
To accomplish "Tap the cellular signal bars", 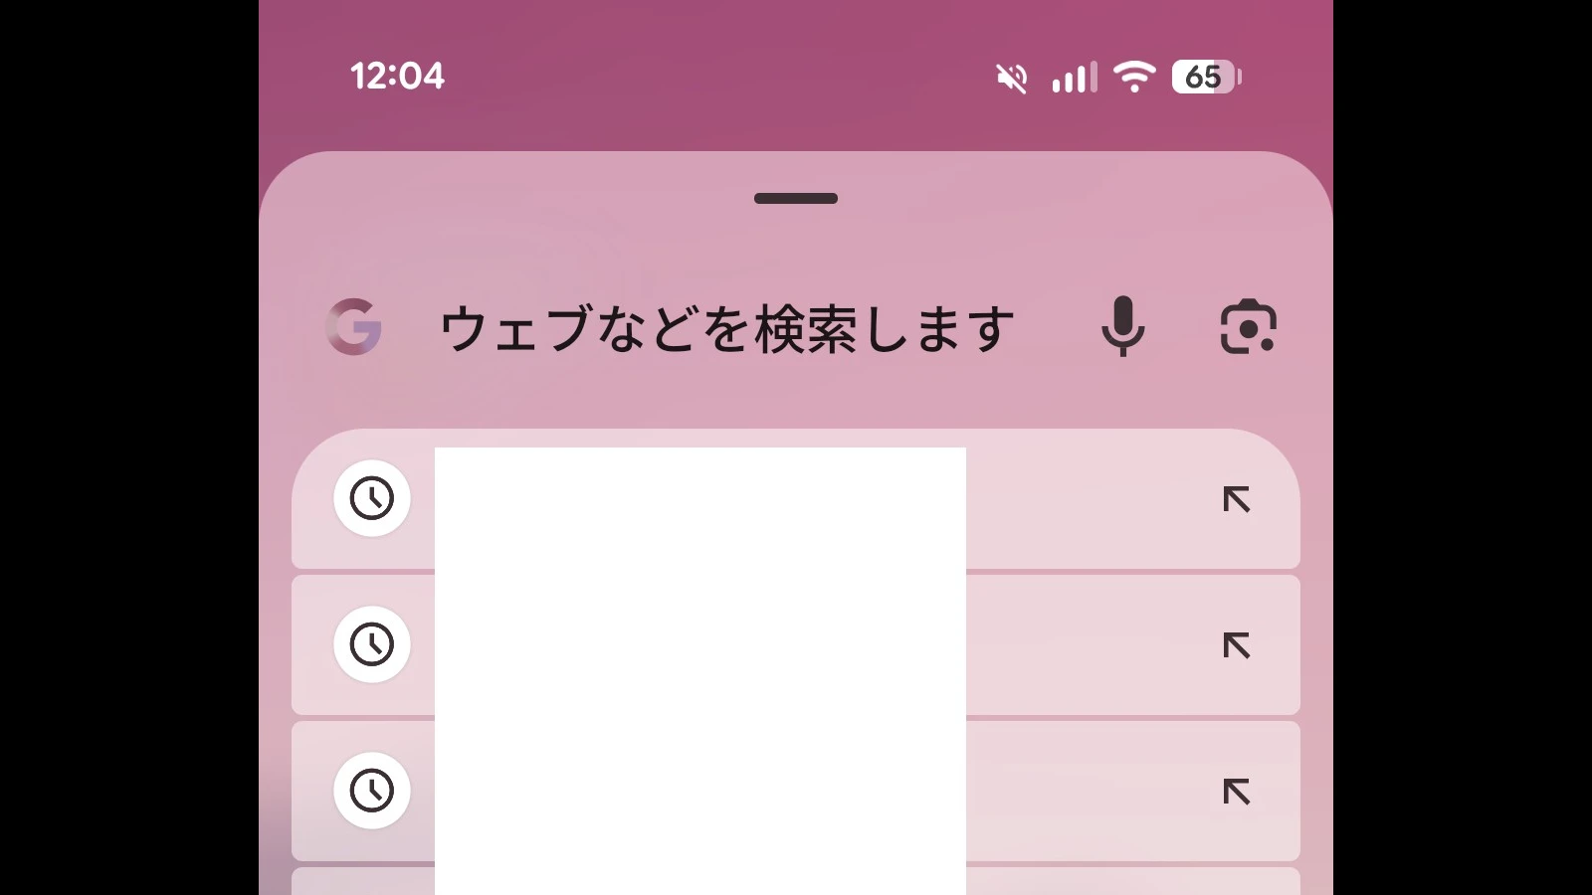I will click(x=1075, y=78).
